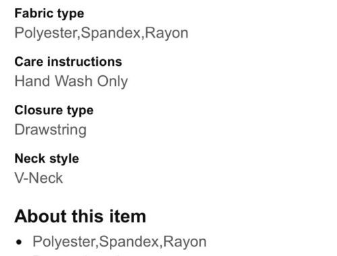Image resolution: width=337 pixels, height=256 pixels.
Task: Select the V-Neck value text
Action: (38, 178)
